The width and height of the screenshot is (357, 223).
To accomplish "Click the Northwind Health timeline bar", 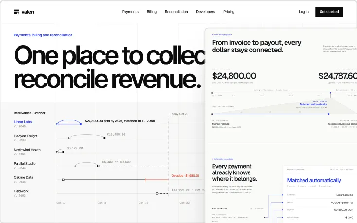I will [60, 152].
